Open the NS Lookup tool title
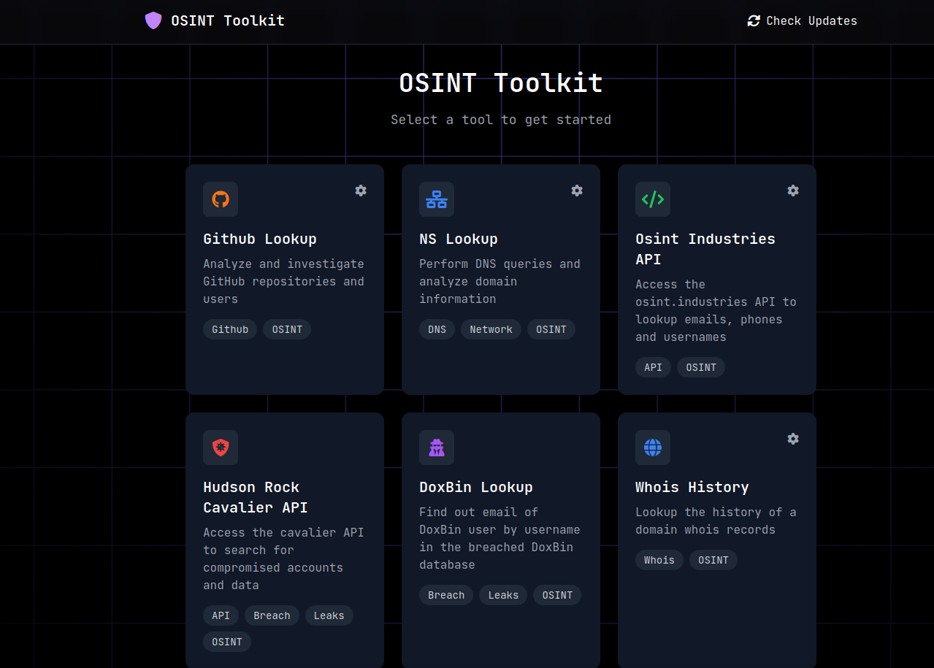 tap(459, 239)
